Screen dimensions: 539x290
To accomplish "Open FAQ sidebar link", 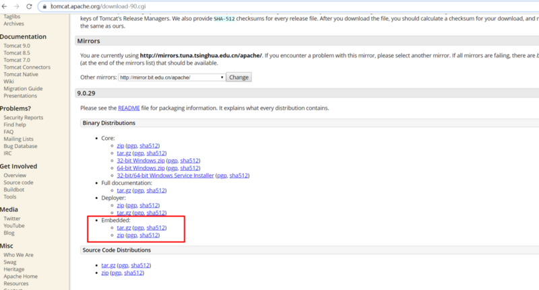I will [9, 132].
